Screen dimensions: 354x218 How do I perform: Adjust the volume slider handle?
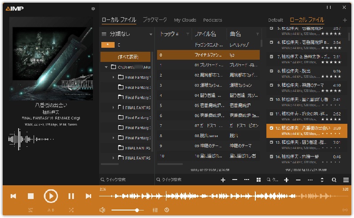pyautogui.click(x=137, y=210)
